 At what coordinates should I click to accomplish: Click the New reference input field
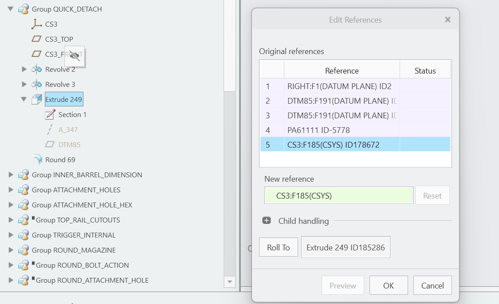click(338, 195)
